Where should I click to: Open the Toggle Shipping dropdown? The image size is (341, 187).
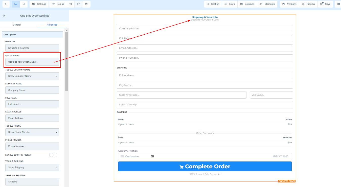point(32,168)
